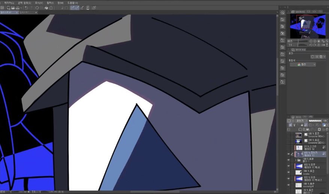Click Rotate right icon in Navigator
The width and height of the screenshot is (329, 194).
point(315,45)
